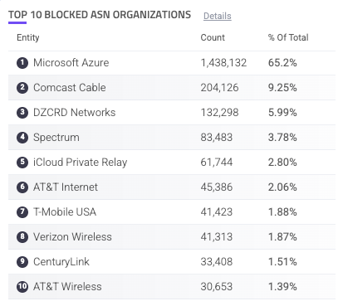The width and height of the screenshot is (343, 306).
Task: Click rank 4 badge beside Spectrum
Action: 22,138
